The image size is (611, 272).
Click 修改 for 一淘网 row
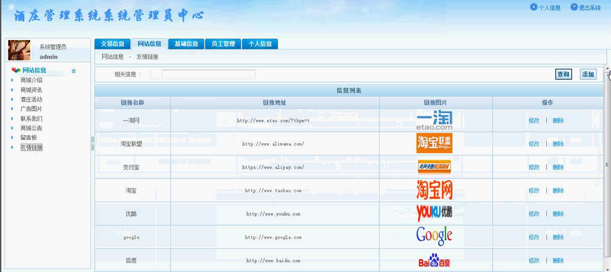coord(534,121)
